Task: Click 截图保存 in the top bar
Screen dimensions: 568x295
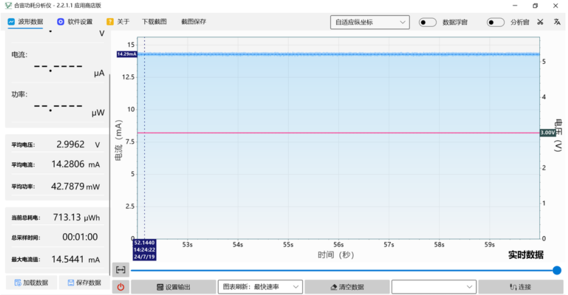Action: (194, 22)
